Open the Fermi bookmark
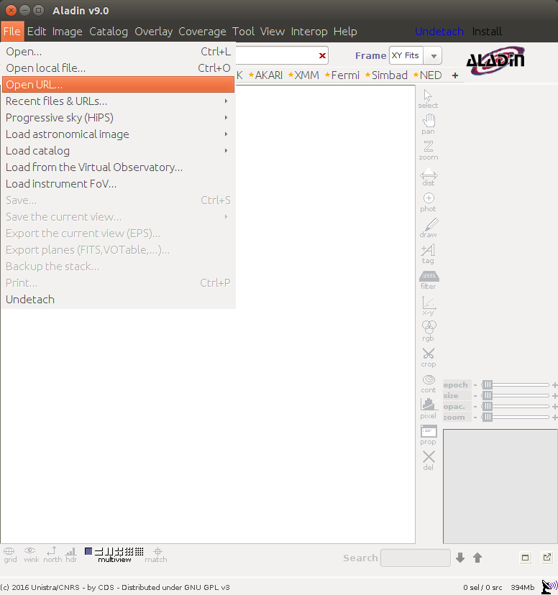This screenshot has width=558, height=595. (342, 75)
